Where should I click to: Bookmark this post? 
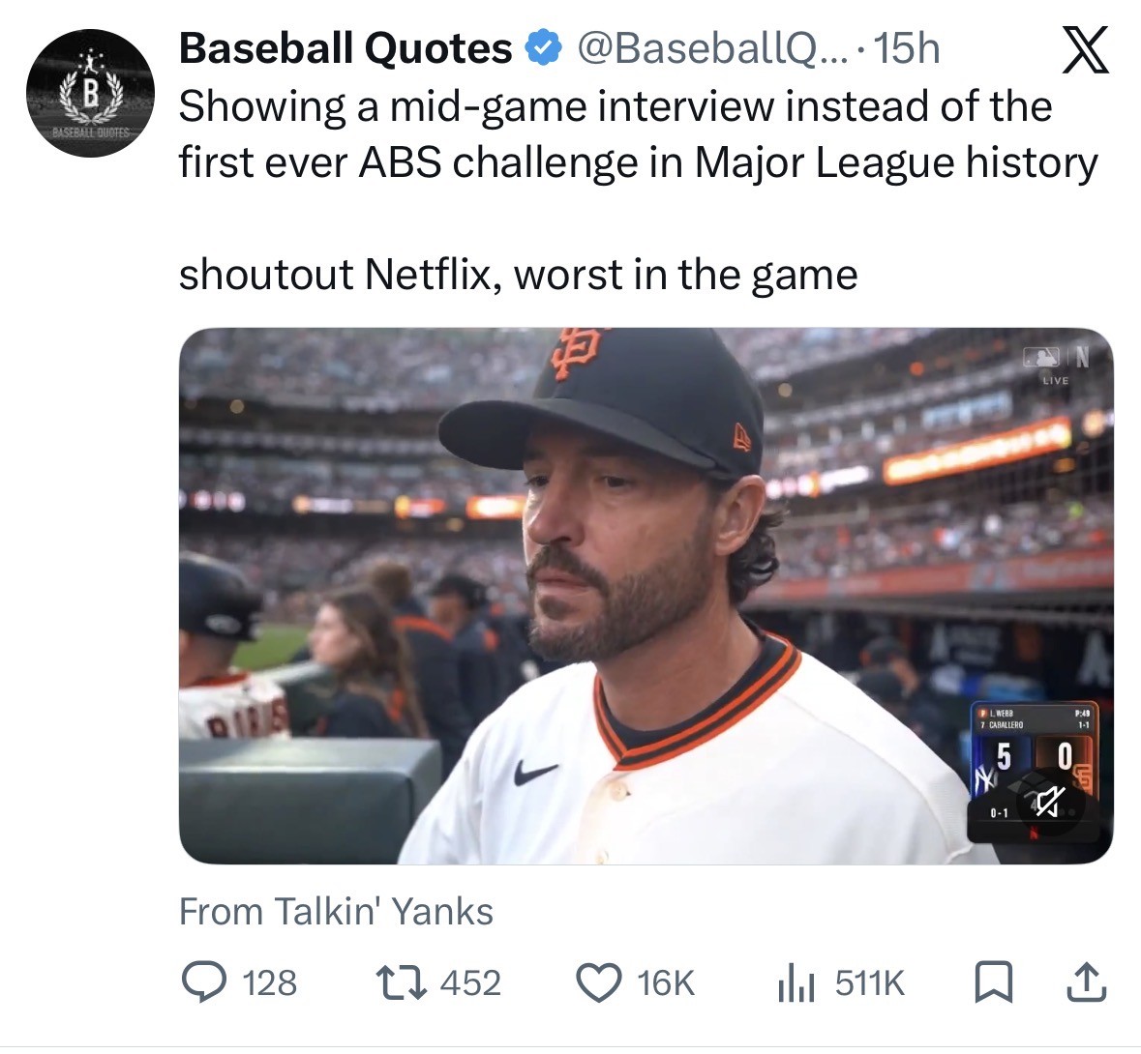[x=993, y=982]
